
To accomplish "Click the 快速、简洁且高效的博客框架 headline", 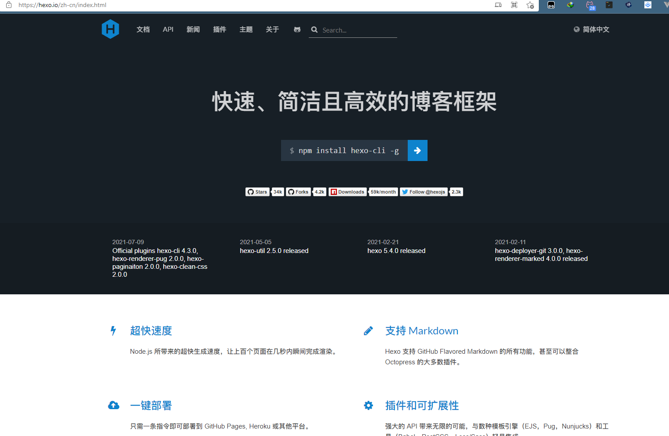I will click(x=355, y=102).
